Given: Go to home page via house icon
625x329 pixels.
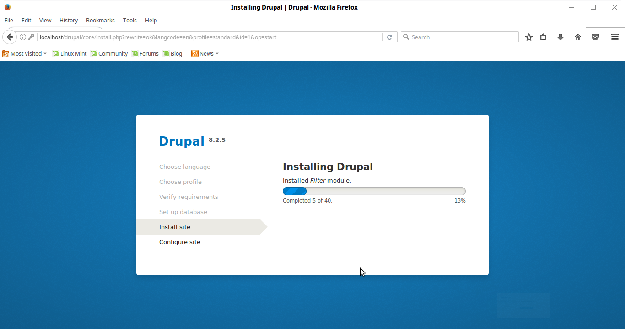Looking at the screenshot, I should [x=578, y=37].
